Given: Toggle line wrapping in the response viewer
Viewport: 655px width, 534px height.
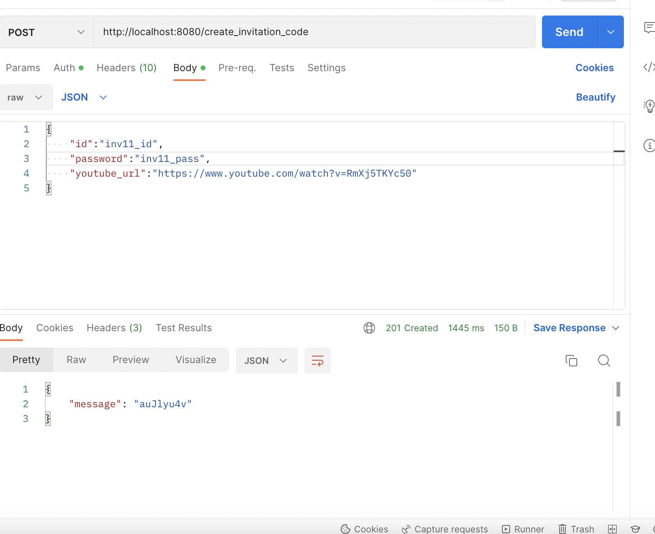Looking at the screenshot, I should pyautogui.click(x=317, y=361).
